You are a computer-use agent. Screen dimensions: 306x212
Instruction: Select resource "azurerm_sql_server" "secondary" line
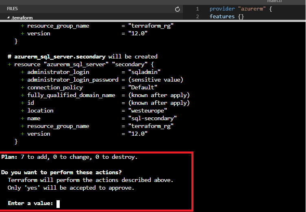tap(81, 64)
